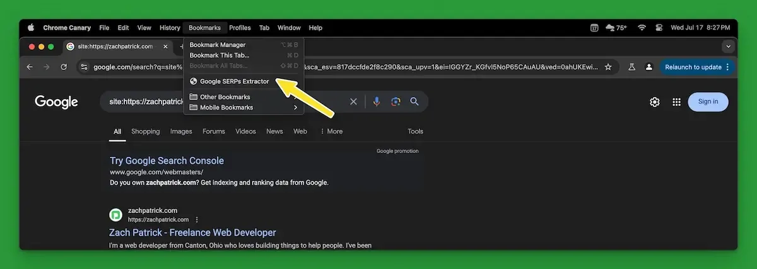Click the voice search microphone icon
Image resolution: width=757 pixels, height=269 pixels.
click(377, 102)
